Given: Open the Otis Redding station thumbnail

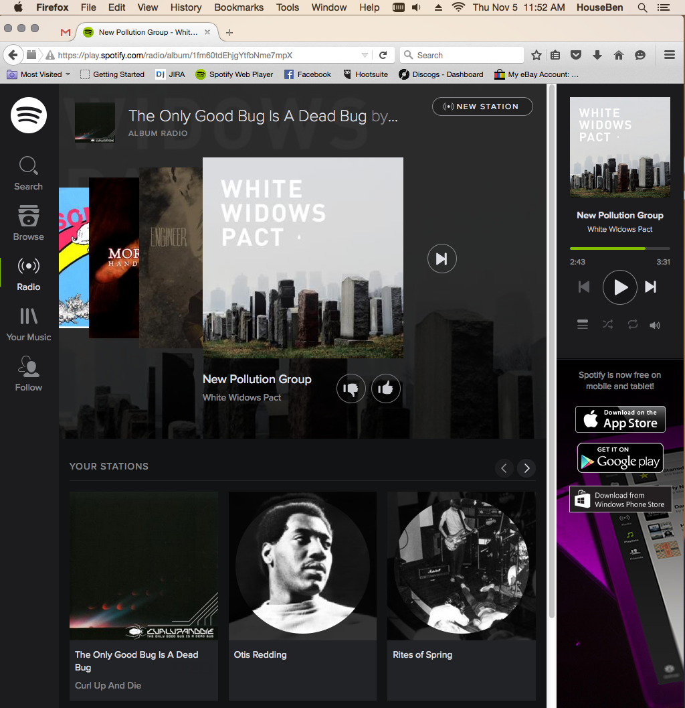Looking at the screenshot, I should coord(302,565).
